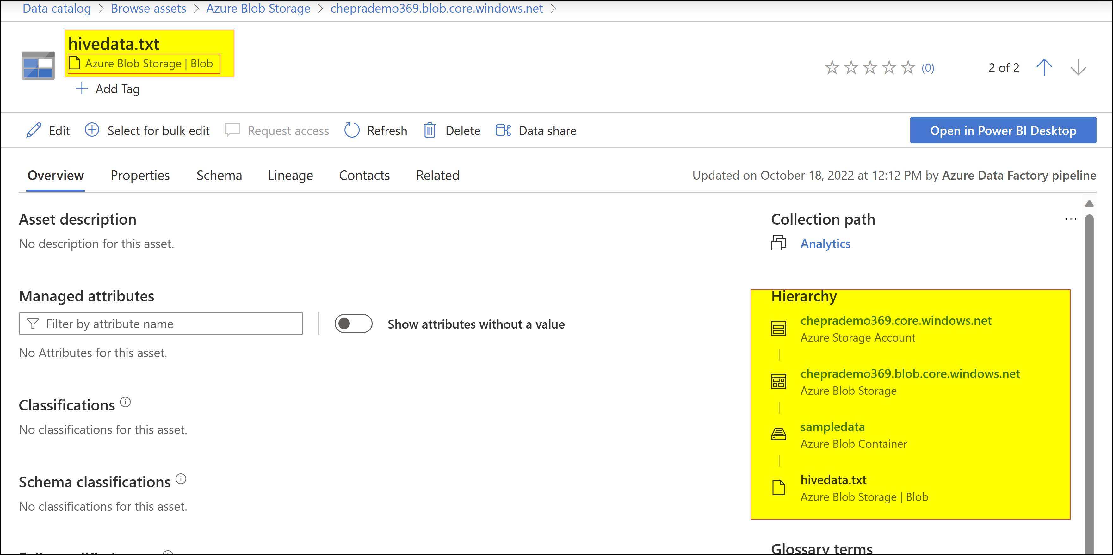Click the Open in Power BI Desktop button
Image resolution: width=1113 pixels, height=555 pixels.
click(x=1003, y=130)
